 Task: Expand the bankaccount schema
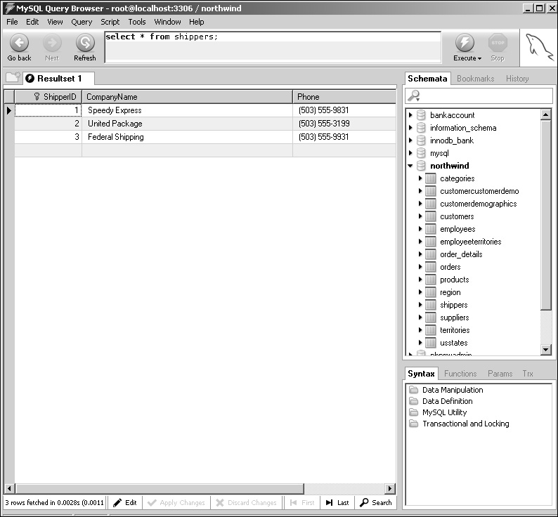pyautogui.click(x=410, y=115)
